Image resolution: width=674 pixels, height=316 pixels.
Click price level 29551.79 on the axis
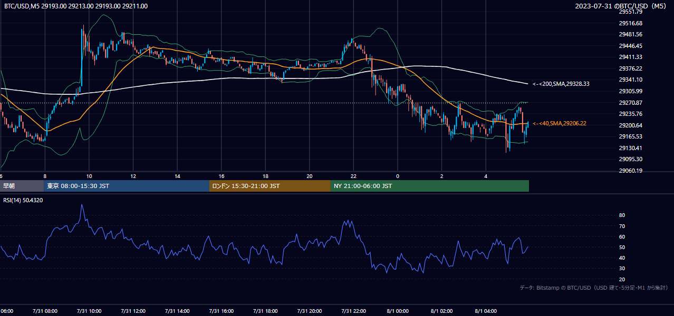pos(630,12)
